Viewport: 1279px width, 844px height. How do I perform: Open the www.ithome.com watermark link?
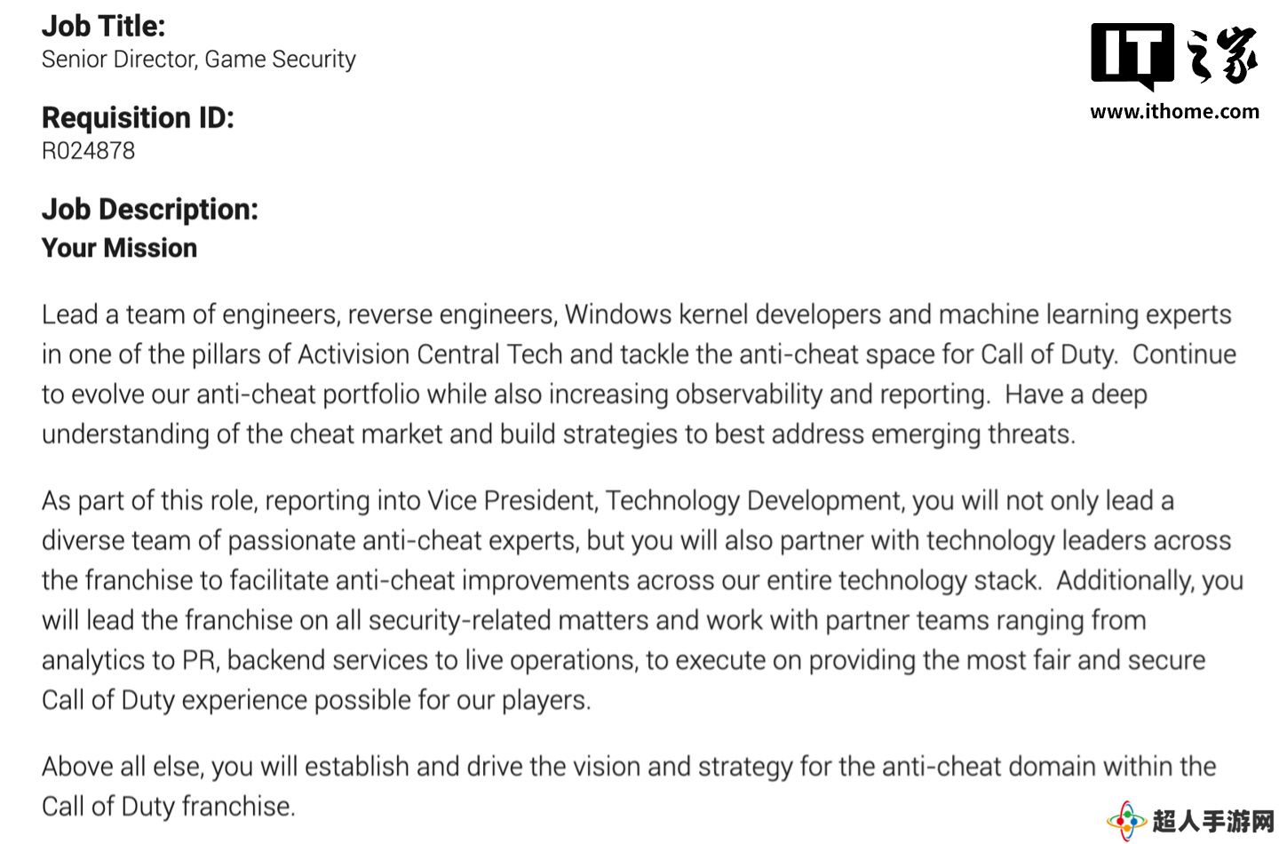tap(1174, 112)
